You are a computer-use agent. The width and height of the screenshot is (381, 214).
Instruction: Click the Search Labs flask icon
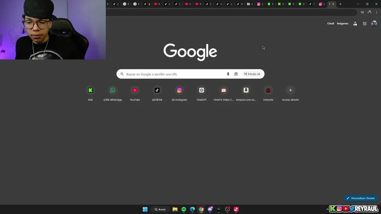[355, 23]
